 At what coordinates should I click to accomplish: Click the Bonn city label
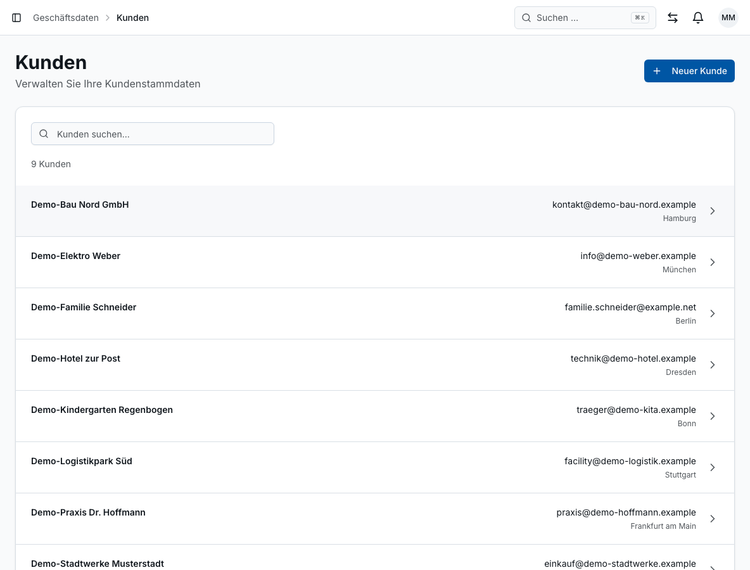coord(687,424)
